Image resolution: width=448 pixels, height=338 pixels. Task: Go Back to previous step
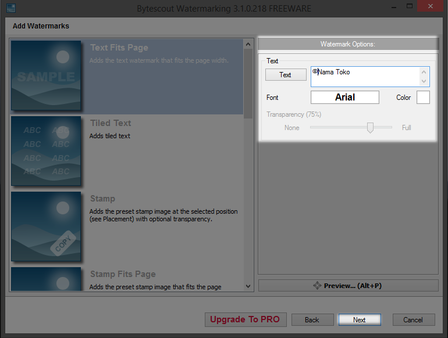pyautogui.click(x=312, y=320)
